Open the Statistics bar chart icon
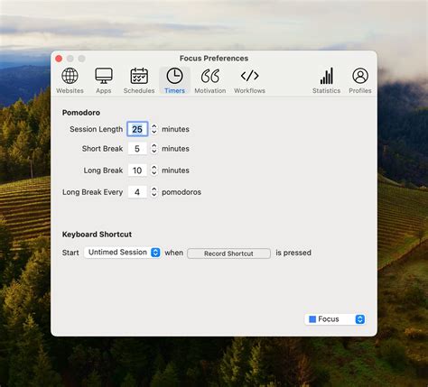Viewport: 428px width, 387px height. click(327, 76)
